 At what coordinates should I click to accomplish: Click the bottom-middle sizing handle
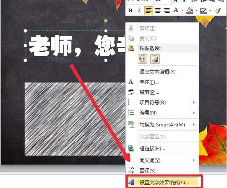pos(106,60)
